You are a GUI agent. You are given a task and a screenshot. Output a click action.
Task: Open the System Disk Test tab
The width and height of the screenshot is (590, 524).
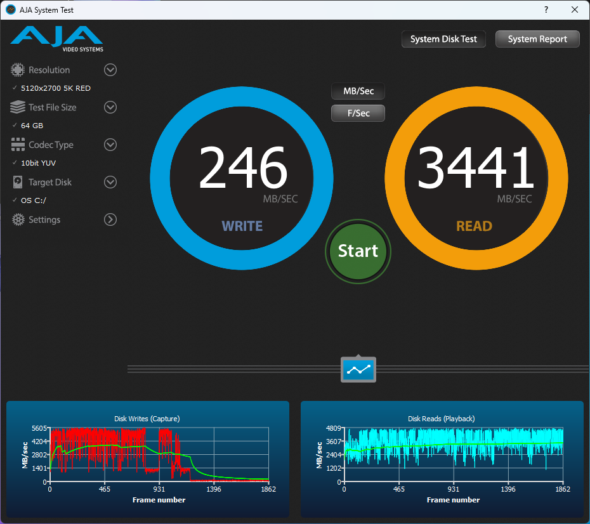(x=443, y=39)
